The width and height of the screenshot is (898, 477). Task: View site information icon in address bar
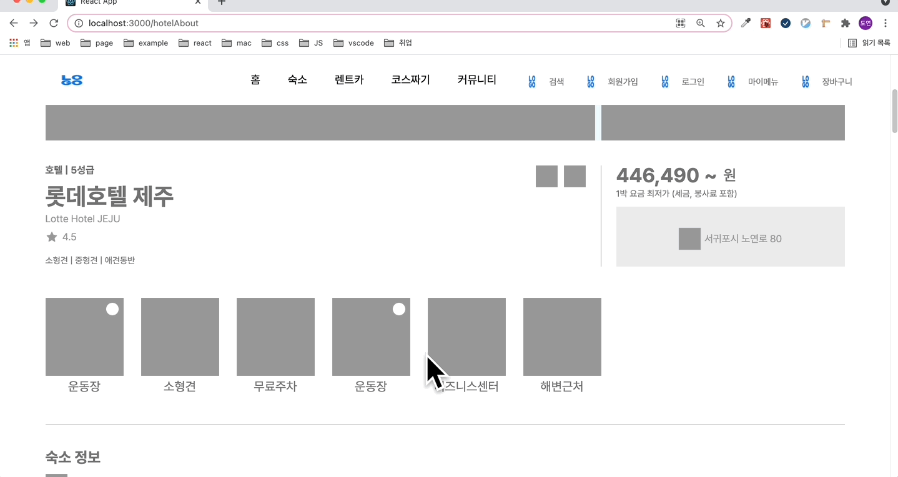pyautogui.click(x=79, y=23)
